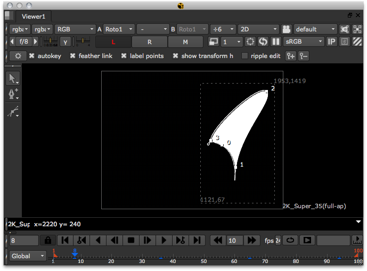Screen dimensions: 367x271
Task: Click frame 50 on the timeline
Action: point(205,257)
